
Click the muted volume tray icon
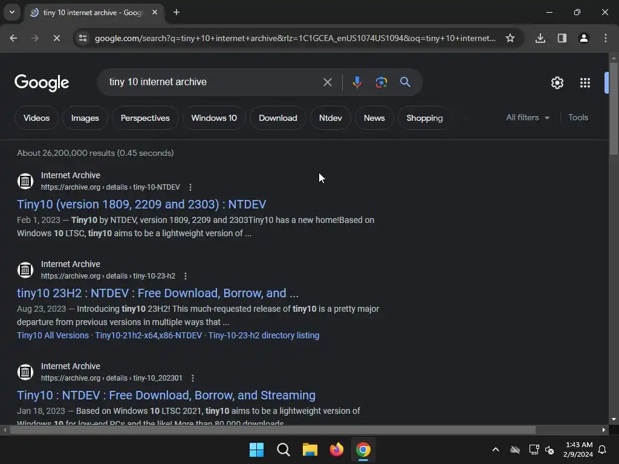tap(549, 449)
